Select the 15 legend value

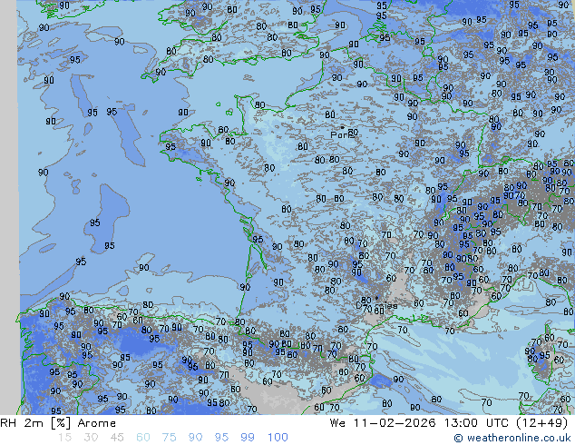[64, 438]
